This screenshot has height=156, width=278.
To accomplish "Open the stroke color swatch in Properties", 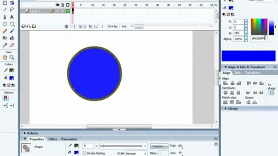I will point(76,146).
